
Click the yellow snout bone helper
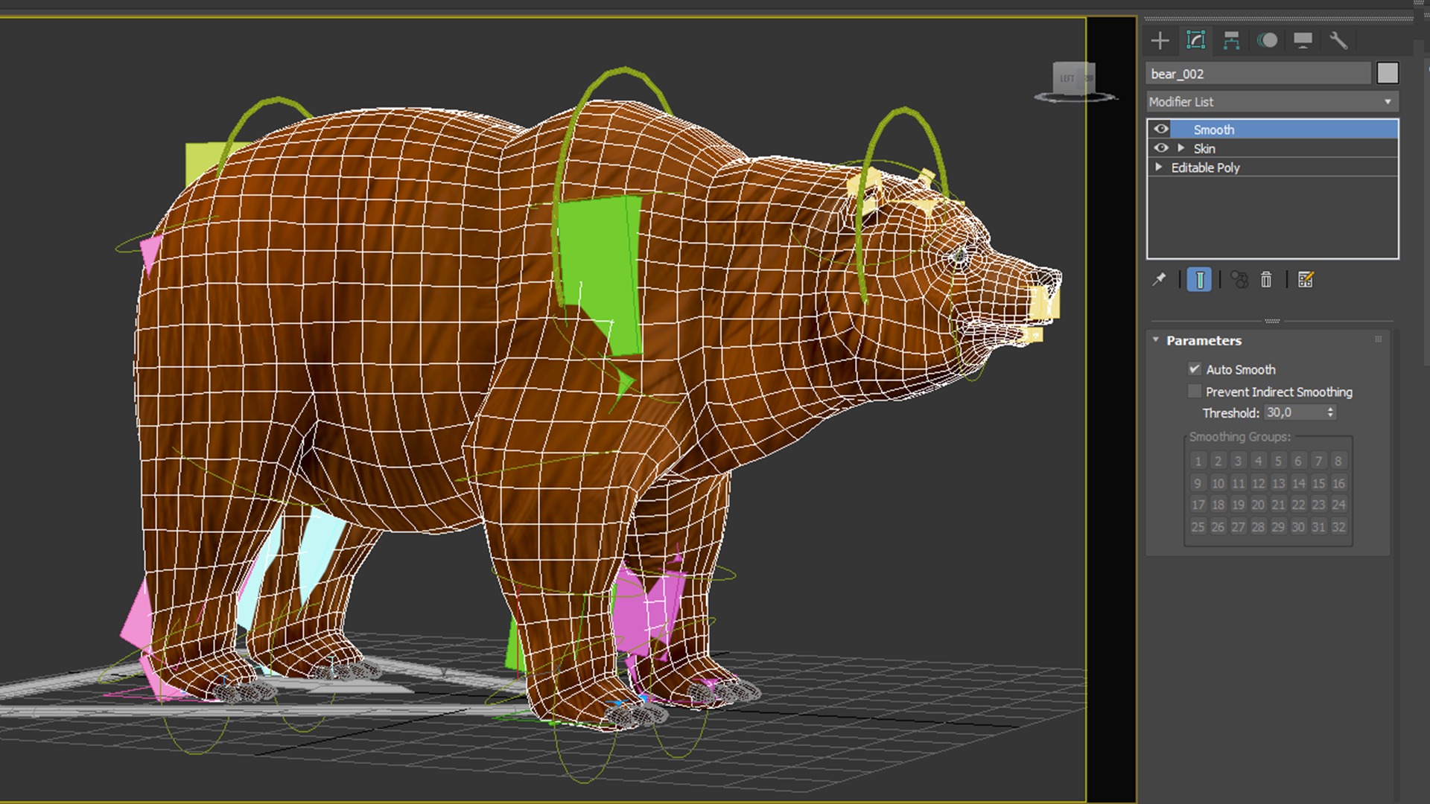1043,304
